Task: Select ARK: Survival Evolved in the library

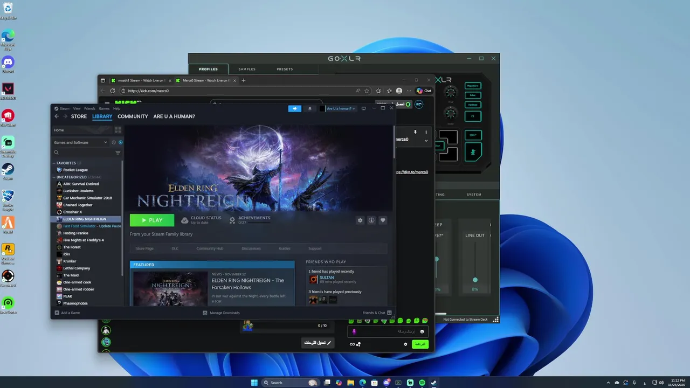Action: (81, 184)
